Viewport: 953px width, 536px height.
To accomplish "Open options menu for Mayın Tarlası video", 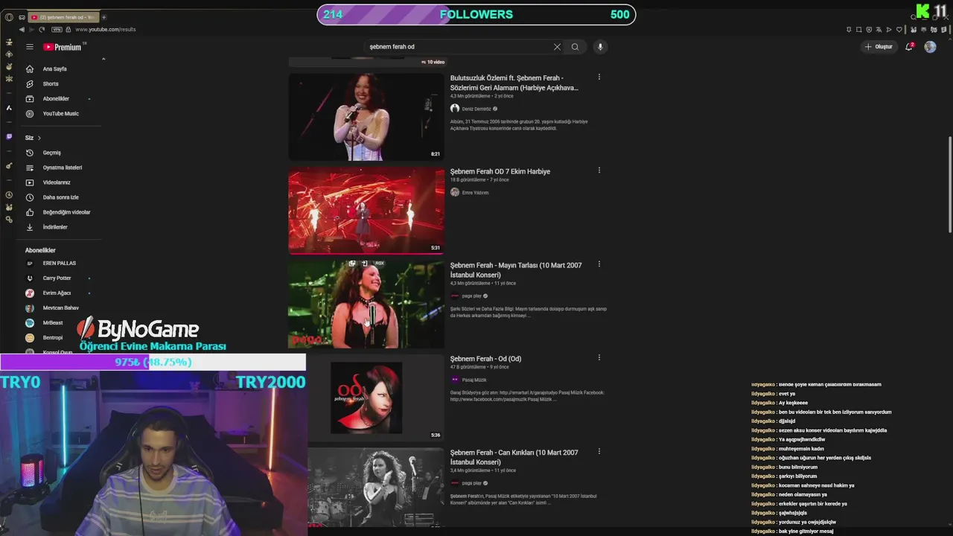I will pyautogui.click(x=599, y=264).
